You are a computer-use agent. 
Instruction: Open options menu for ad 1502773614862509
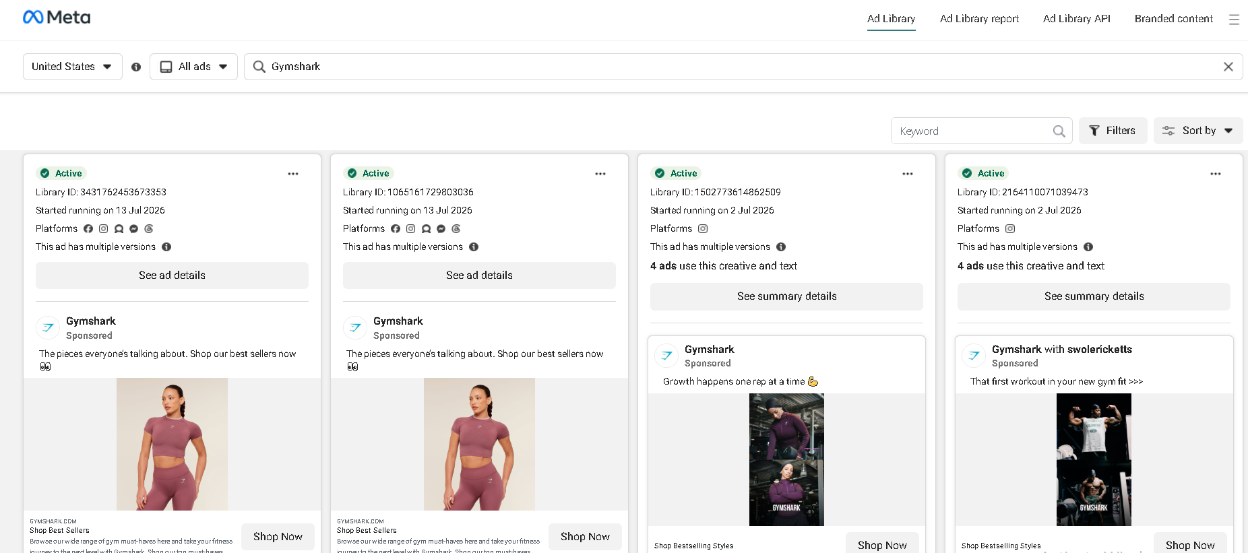click(908, 174)
